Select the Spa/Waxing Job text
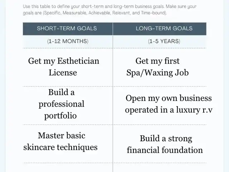 click(157, 73)
